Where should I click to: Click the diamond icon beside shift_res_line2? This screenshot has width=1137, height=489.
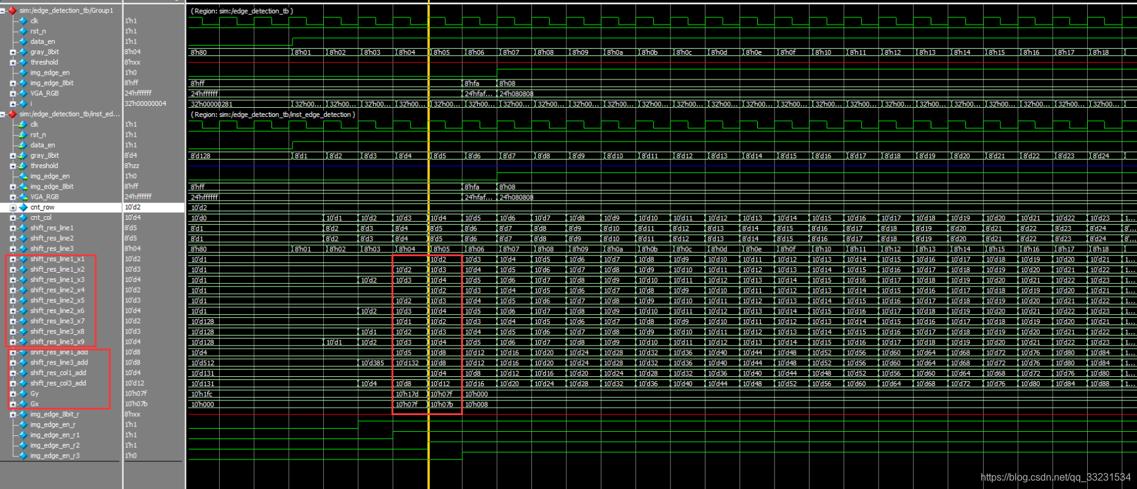pyautogui.click(x=23, y=238)
